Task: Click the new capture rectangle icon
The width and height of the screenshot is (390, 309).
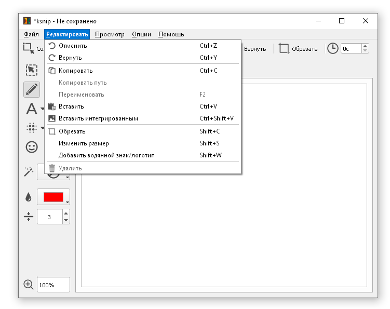Action: (x=29, y=48)
